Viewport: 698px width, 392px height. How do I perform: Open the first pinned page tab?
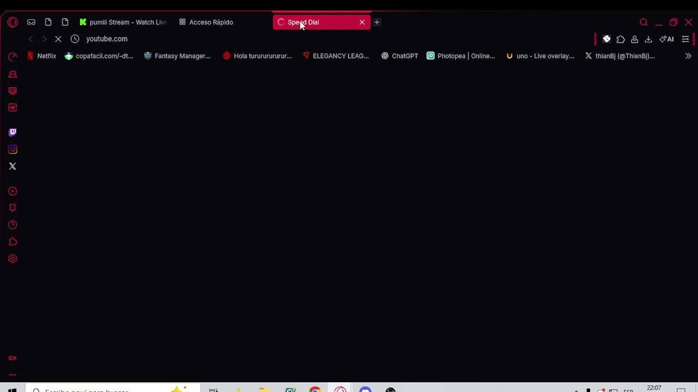point(48,22)
